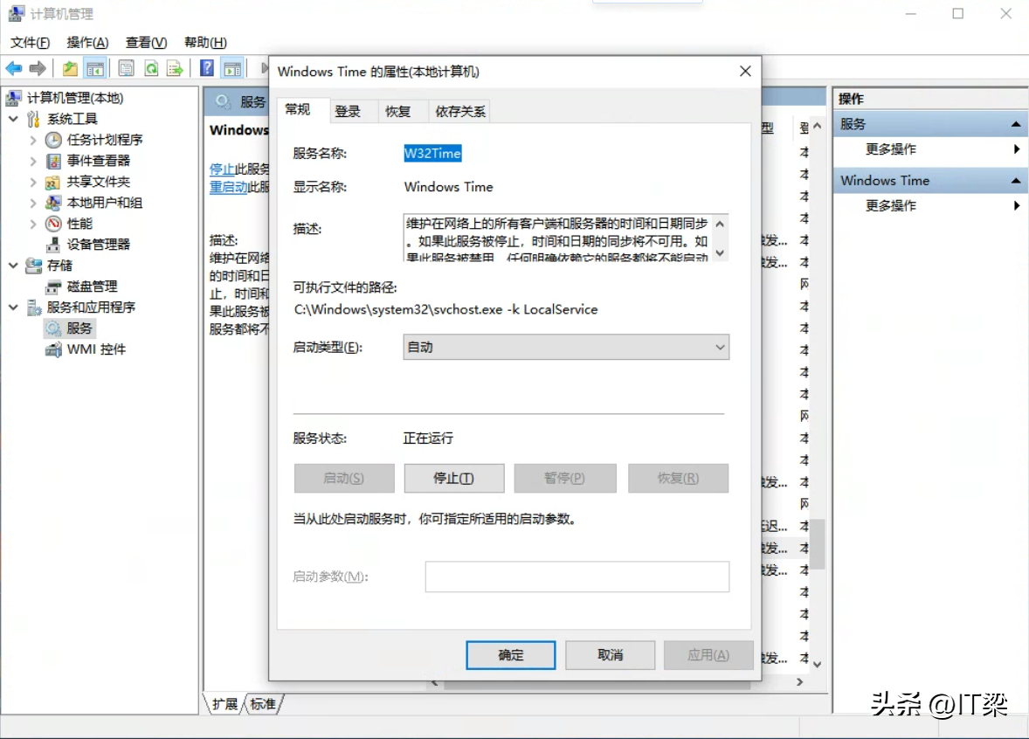The width and height of the screenshot is (1029, 739).
Task: Click the export list toolbar icon
Action: coord(175,68)
